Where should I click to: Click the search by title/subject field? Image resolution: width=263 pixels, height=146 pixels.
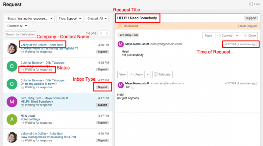(20, 34)
